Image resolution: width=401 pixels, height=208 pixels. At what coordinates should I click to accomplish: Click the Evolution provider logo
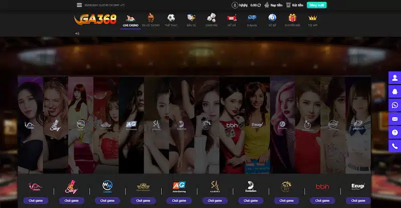(251, 186)
